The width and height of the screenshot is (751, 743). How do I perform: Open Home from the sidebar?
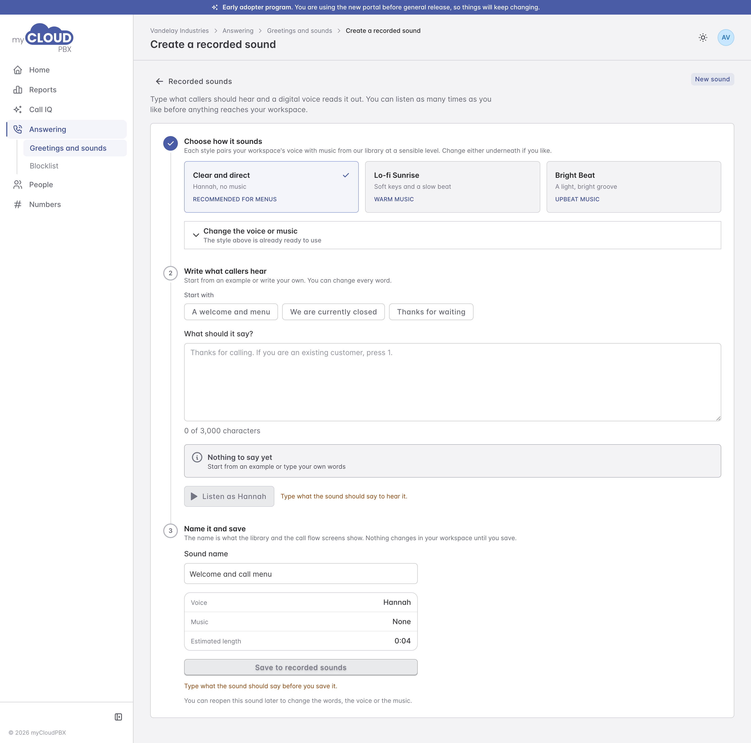(x=66, y=70)
